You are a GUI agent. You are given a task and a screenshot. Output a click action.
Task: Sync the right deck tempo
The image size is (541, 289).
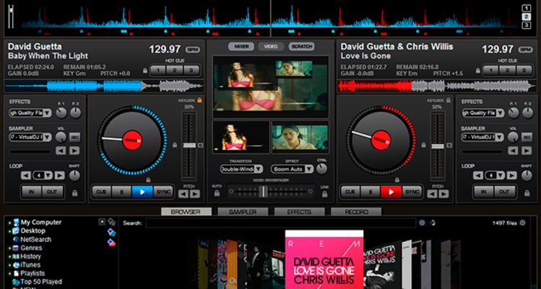(x=412, y=192)
